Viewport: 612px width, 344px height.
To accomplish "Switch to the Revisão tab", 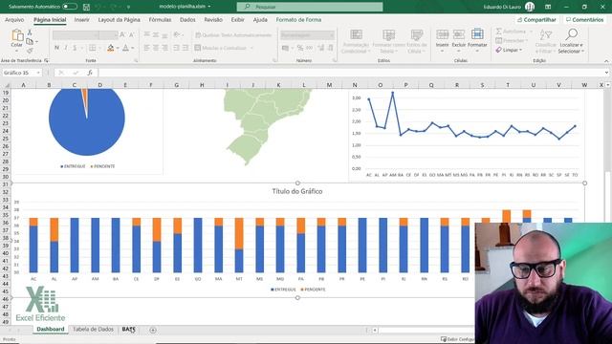I will point(213,19).
